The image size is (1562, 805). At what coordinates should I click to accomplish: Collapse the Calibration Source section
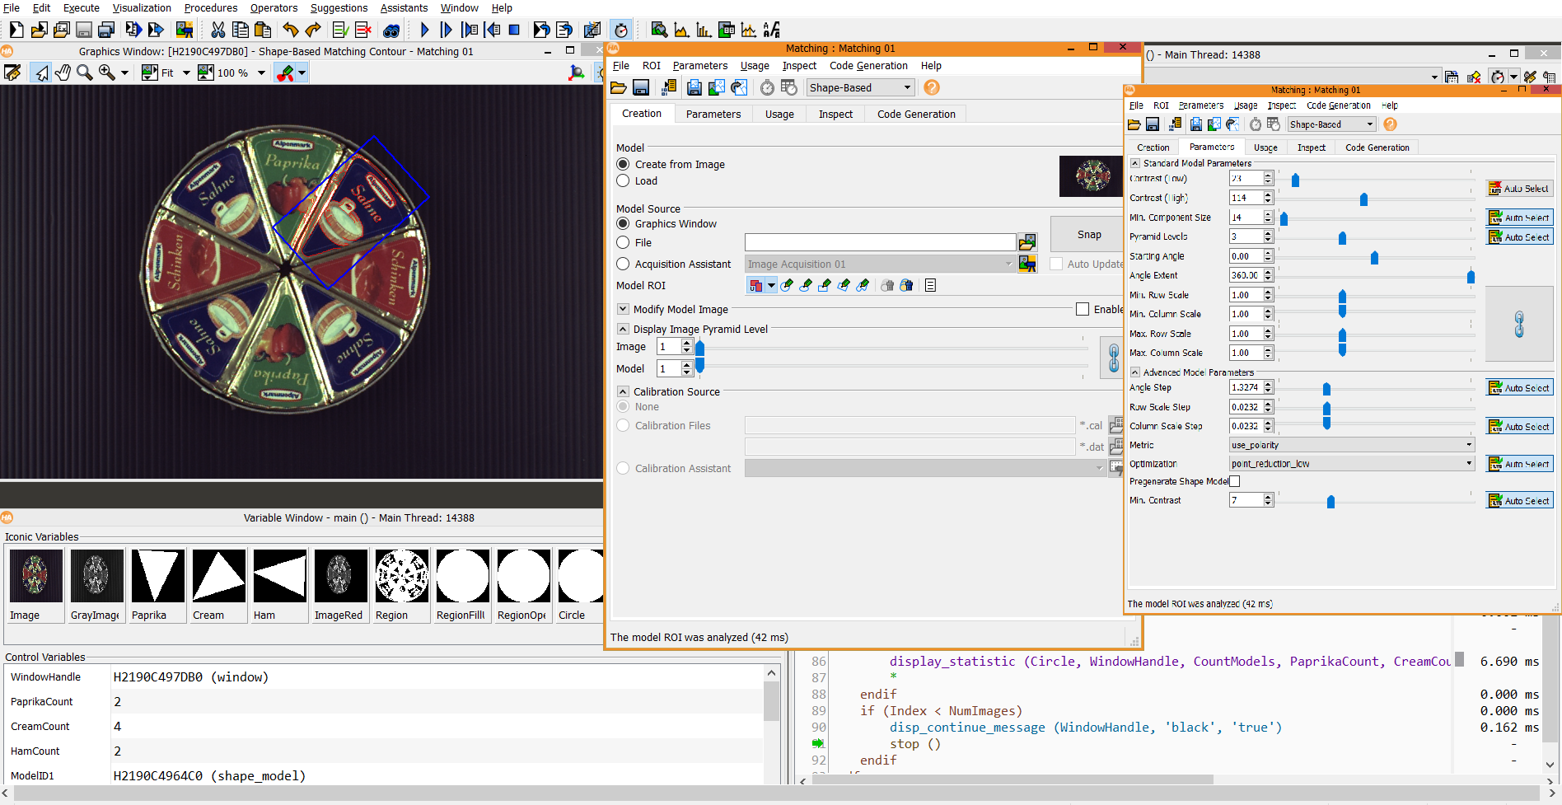point(624,391)
